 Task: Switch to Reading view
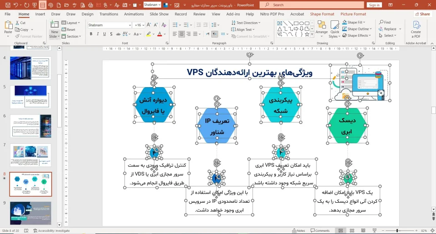[x=363, y=231]
